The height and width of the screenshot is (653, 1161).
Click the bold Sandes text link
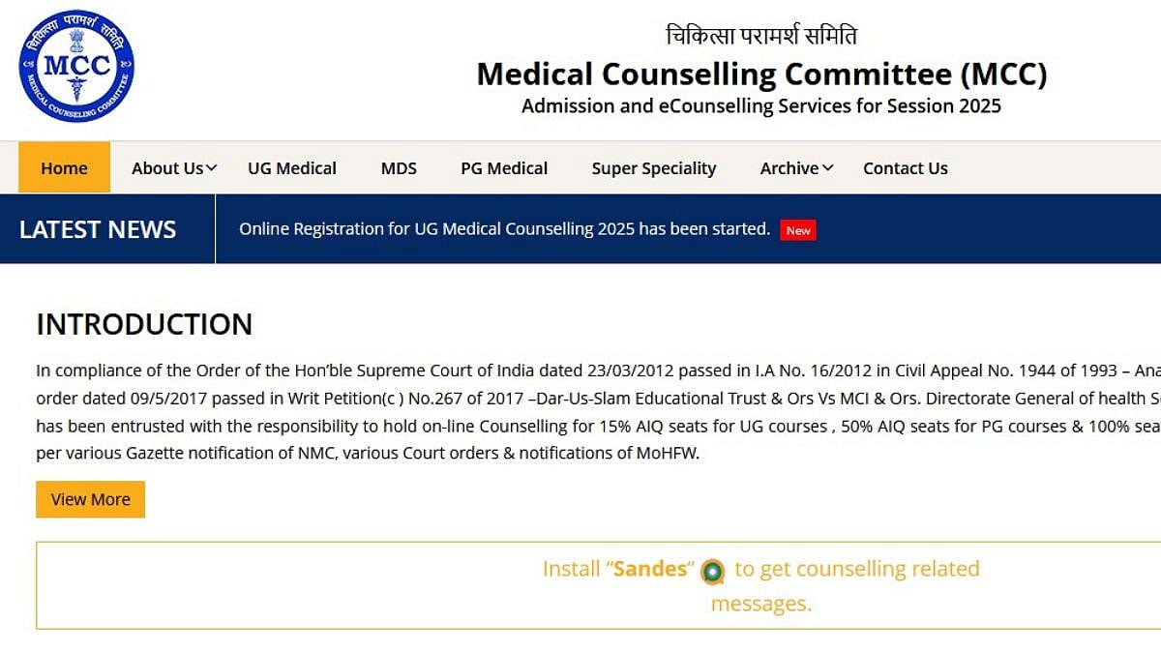652,569
